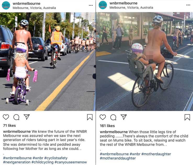Open the #cyclistsafety hashtag
Viewport: 193px width, 165px height.
[x=56, y=158]
